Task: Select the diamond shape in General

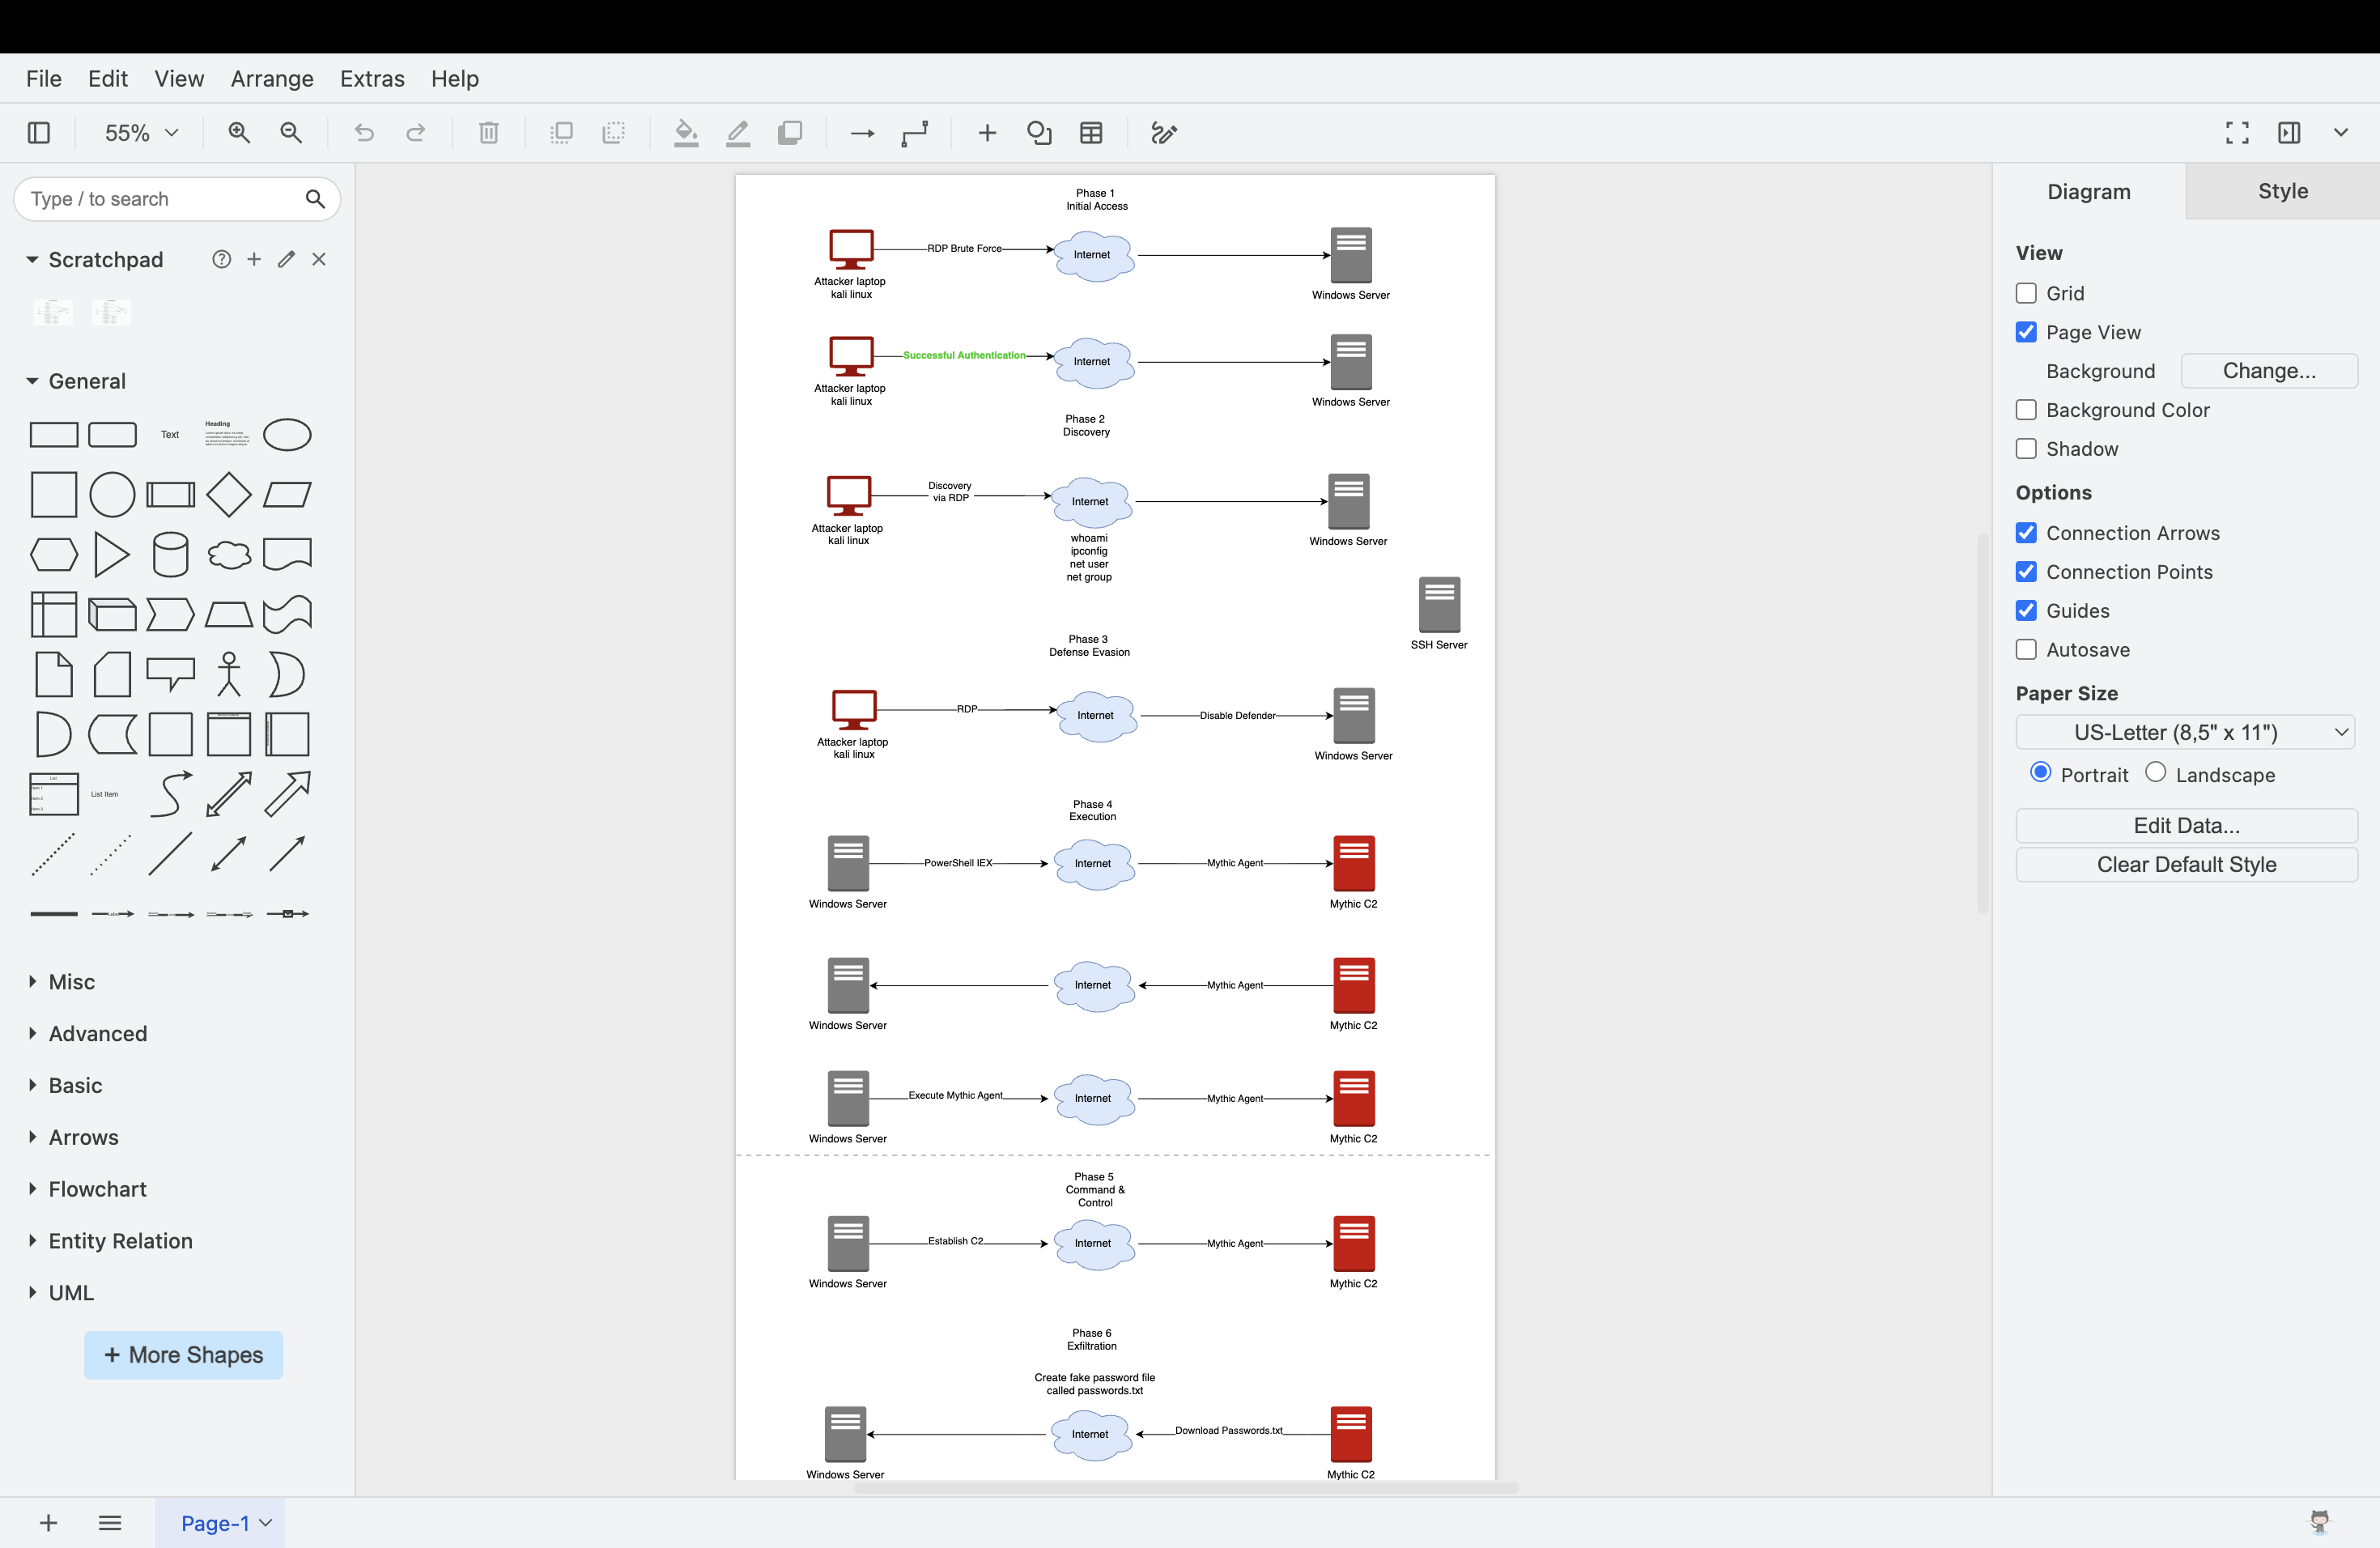Action: pos(229,495)
